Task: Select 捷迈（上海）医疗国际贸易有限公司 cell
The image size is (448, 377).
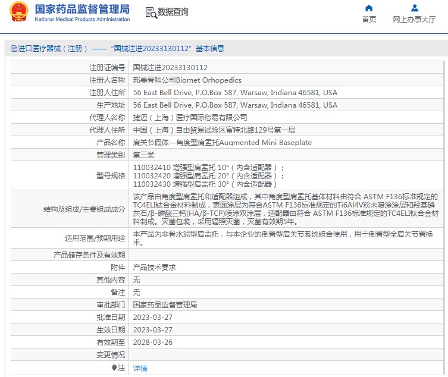Action: [x=190, y=118]
